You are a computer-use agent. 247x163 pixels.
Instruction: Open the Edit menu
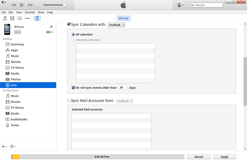(x=11, y=12)
